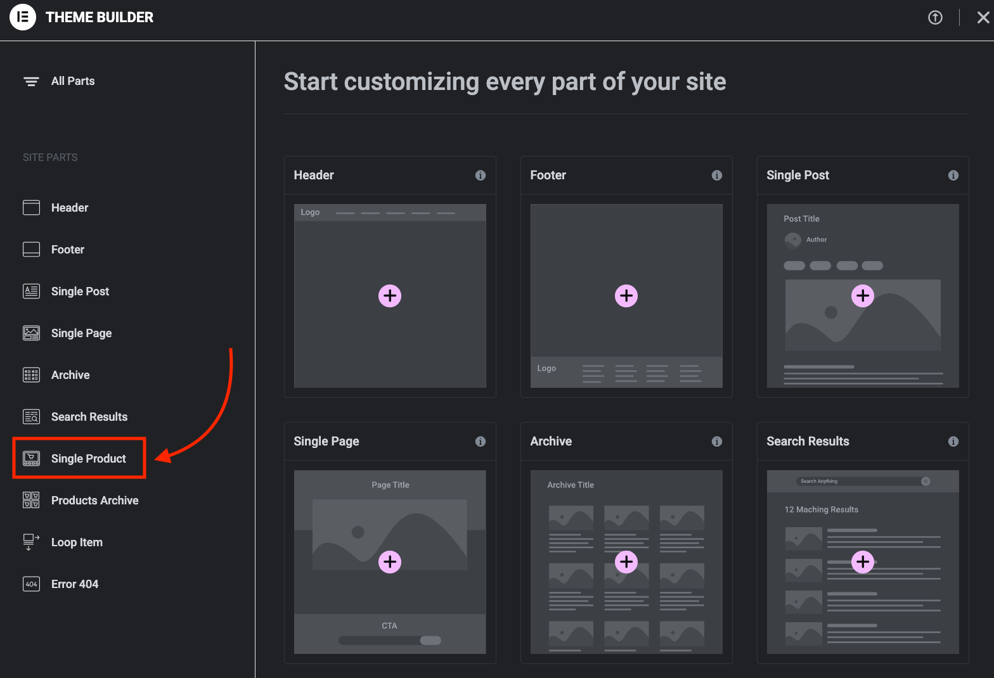Click the Elementor logo icon
The height and width of the screenshot is (678, 994).
(x=23, y=17)
